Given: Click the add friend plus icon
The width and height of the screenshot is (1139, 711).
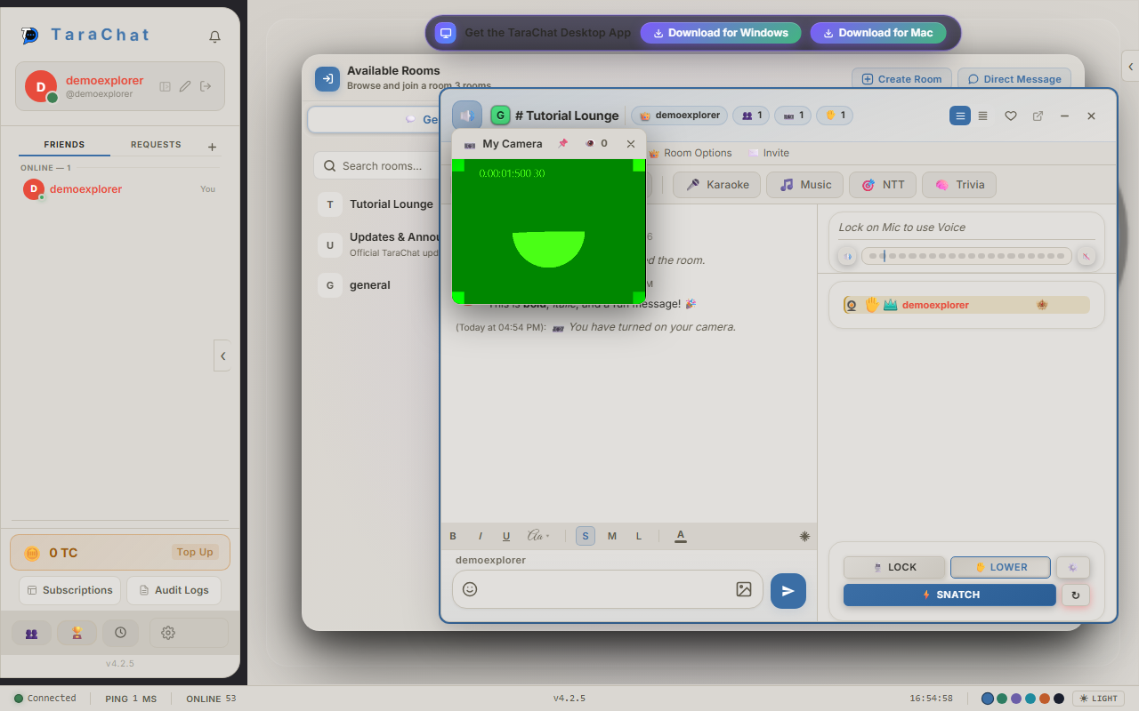Looking at the screenshot, I should (x=212, y=147).
